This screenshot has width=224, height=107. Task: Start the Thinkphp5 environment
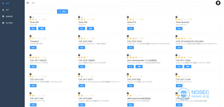pos(33,48)
